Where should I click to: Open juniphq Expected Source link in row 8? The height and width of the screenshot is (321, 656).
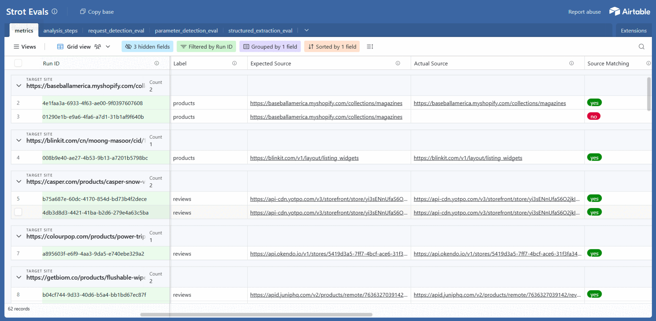pyautogui.click(x=329, y=295)
